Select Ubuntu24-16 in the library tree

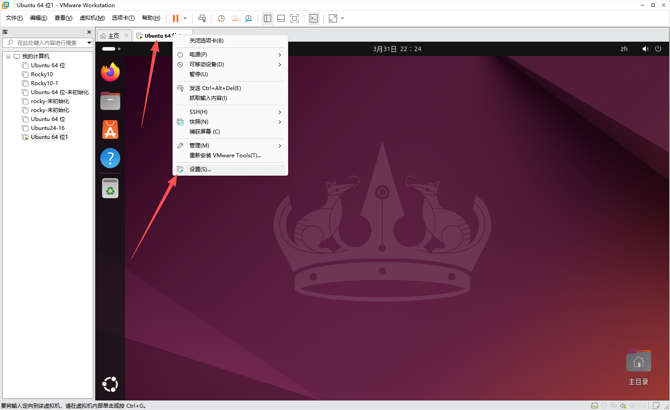coord(48,128)
